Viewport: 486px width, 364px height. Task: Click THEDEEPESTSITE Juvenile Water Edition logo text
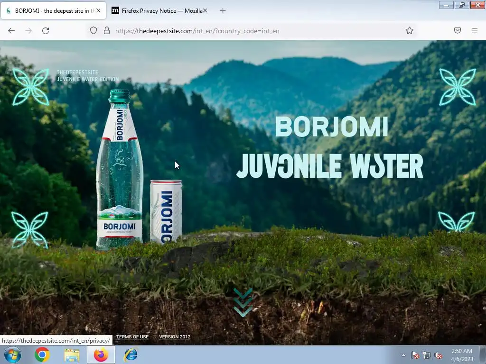pos(88,76)
